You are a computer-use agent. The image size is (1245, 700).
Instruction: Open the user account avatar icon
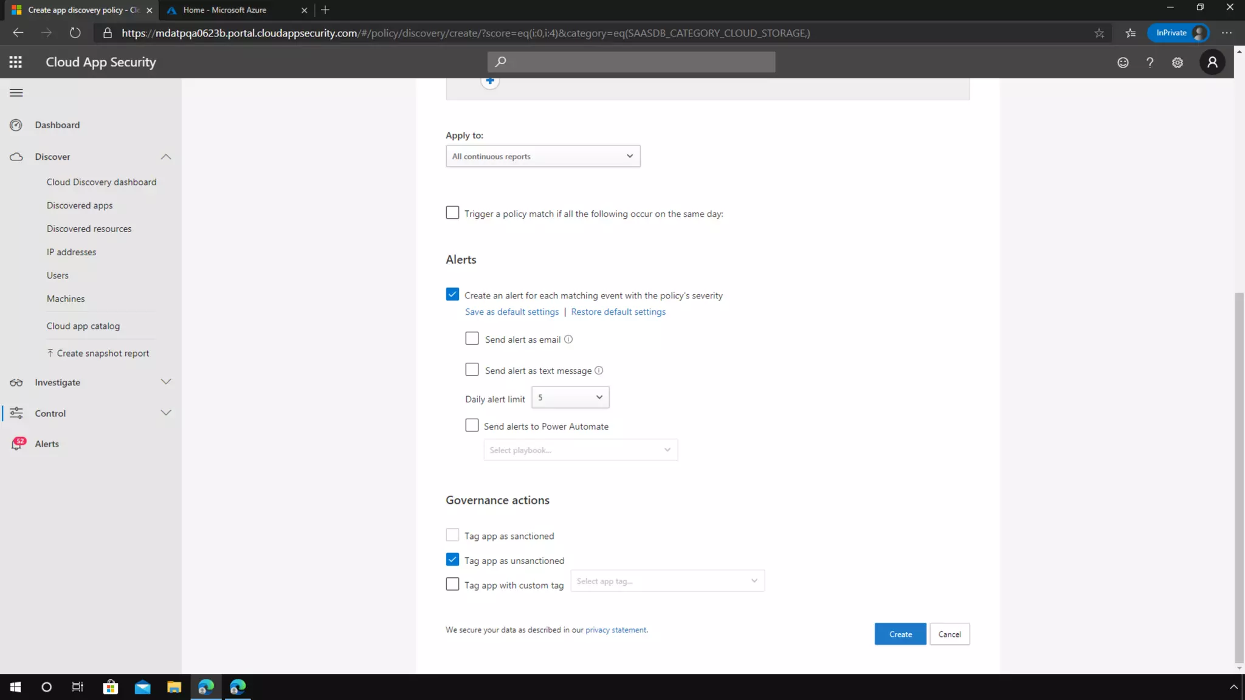(x=1212, y=62)
